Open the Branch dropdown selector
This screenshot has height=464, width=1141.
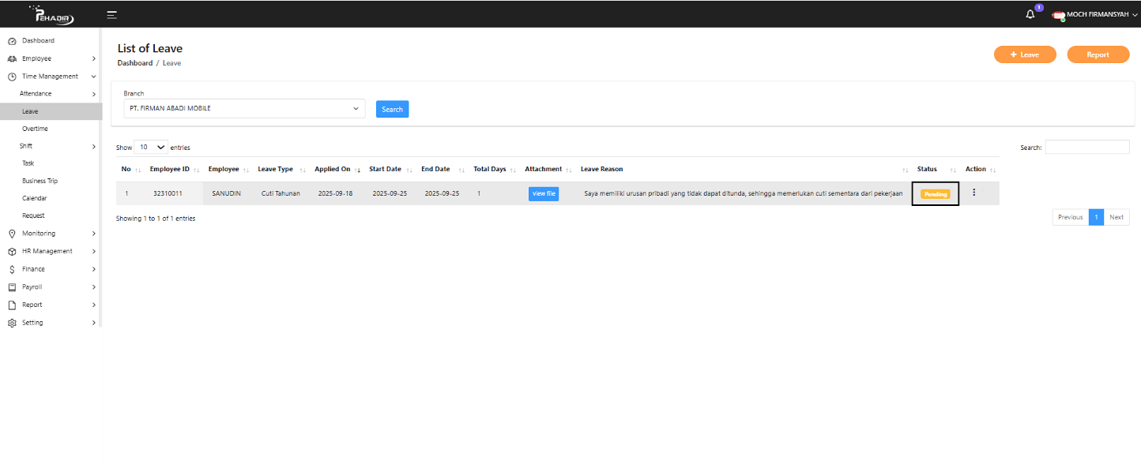(x=244, y=109)
